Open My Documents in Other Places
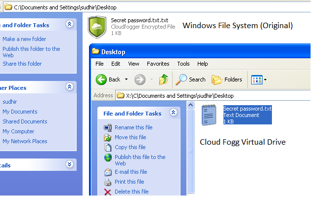The height and width of the screenshot is (197, 311). click(x=20, y=112)
